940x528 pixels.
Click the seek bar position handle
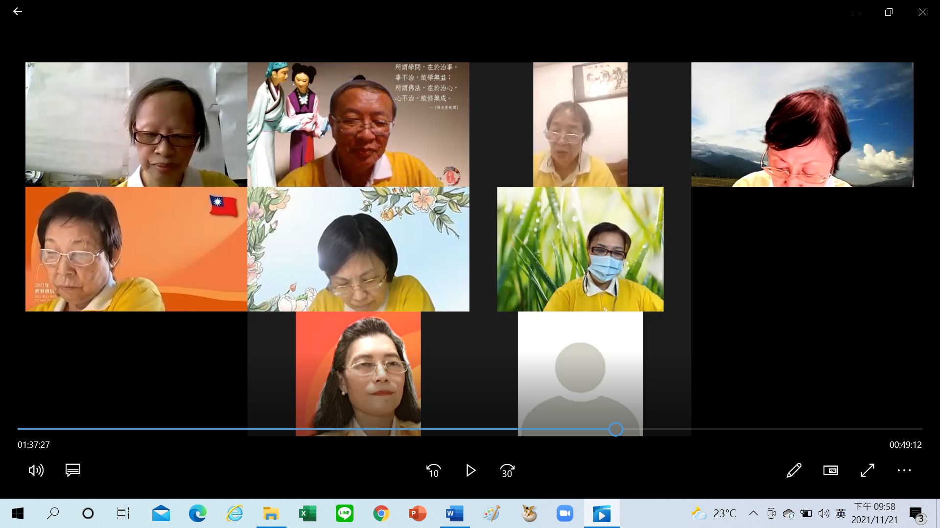[616, 429]
